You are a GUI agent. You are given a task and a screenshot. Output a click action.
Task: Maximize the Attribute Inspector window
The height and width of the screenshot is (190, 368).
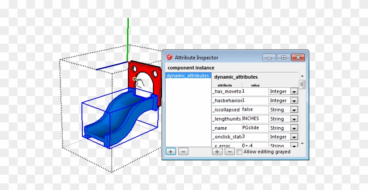283,58
